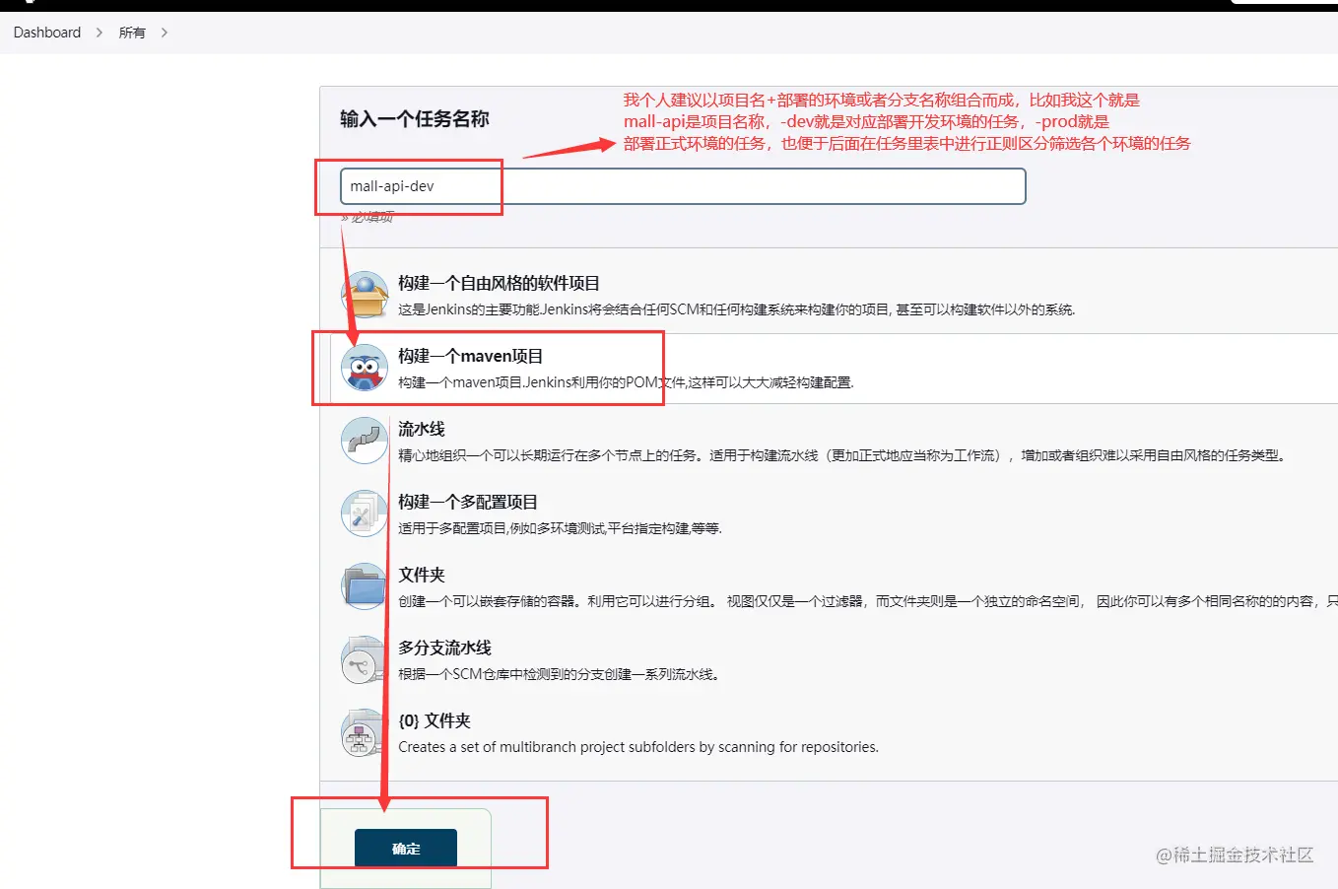Select the 多分支流水线 job type title
This screenshot has height=889, width=1338.
coord(444,648)
